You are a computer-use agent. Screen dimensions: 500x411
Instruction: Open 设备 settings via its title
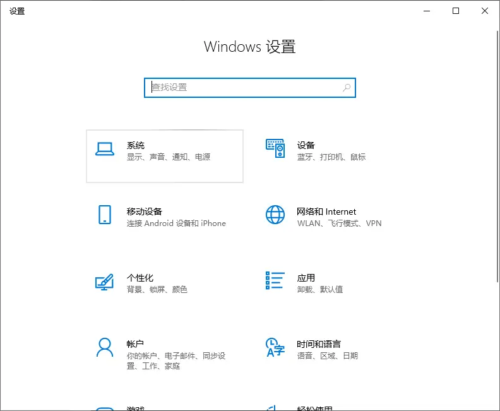[306, 145]
